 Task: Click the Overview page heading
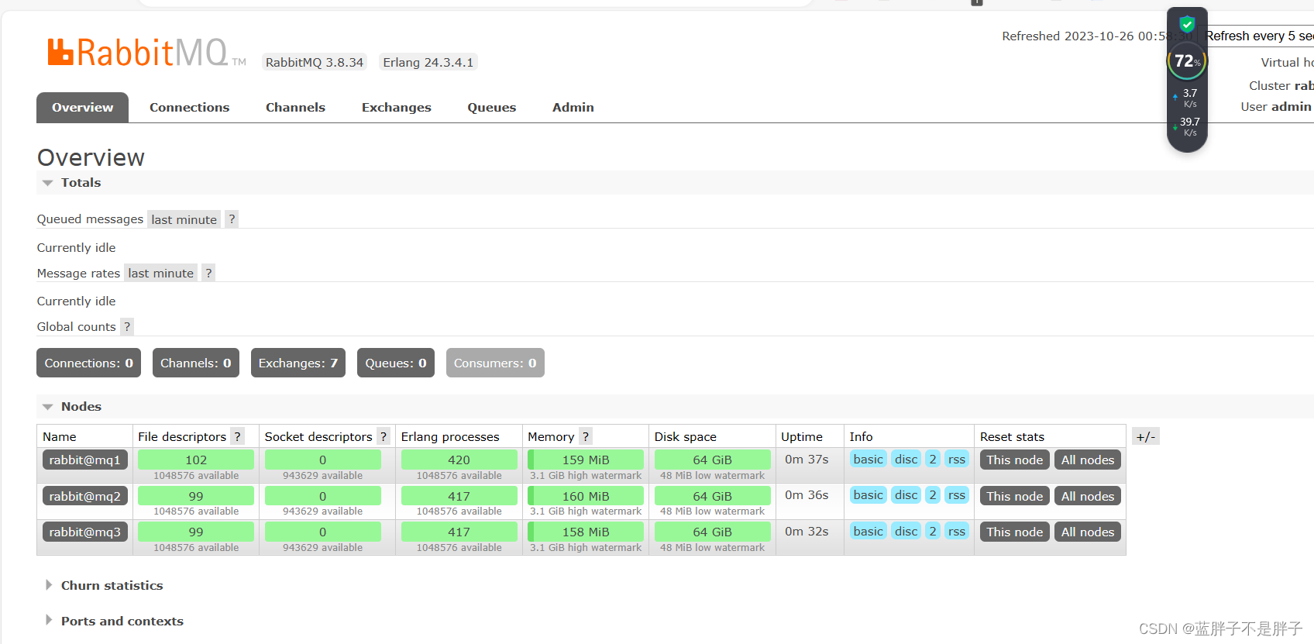pos(91,157)
